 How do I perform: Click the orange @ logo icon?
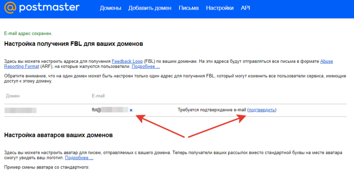coord(10,8)
